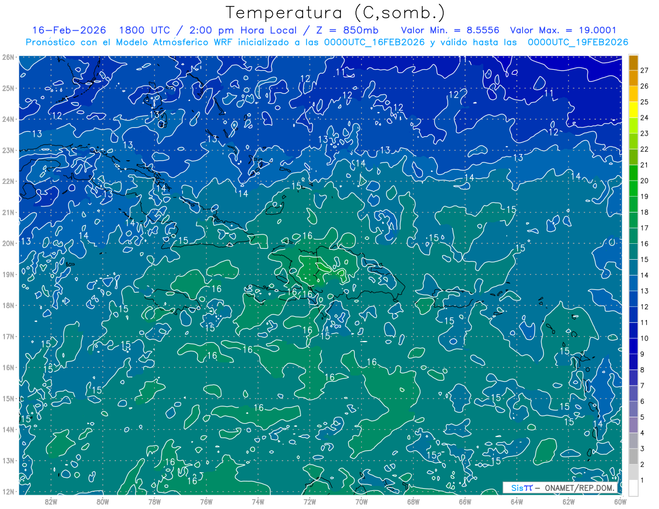Click the 13N latitude axis label
The height and width of the screenshot is (509, 659).
[8, 460]
